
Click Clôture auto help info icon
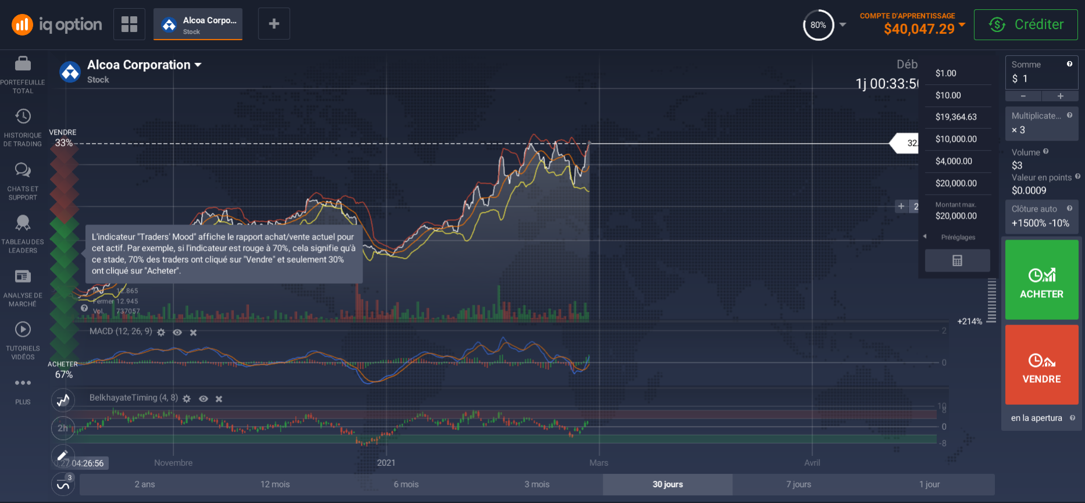[1069, 208]
